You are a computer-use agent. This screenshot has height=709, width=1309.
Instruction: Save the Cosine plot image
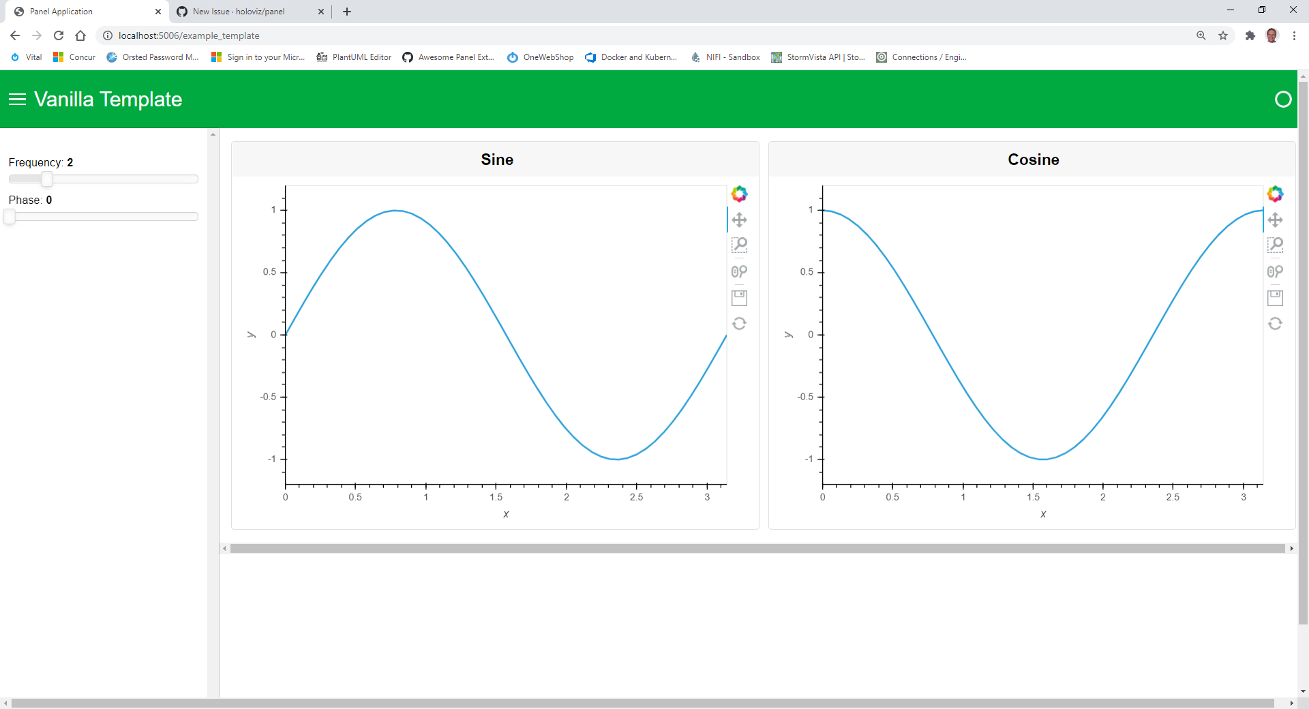click(1275, 298)
